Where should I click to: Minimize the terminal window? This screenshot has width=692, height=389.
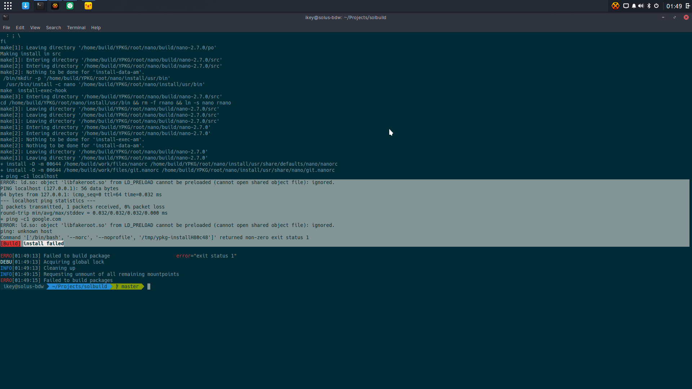(x=663, y=17)
